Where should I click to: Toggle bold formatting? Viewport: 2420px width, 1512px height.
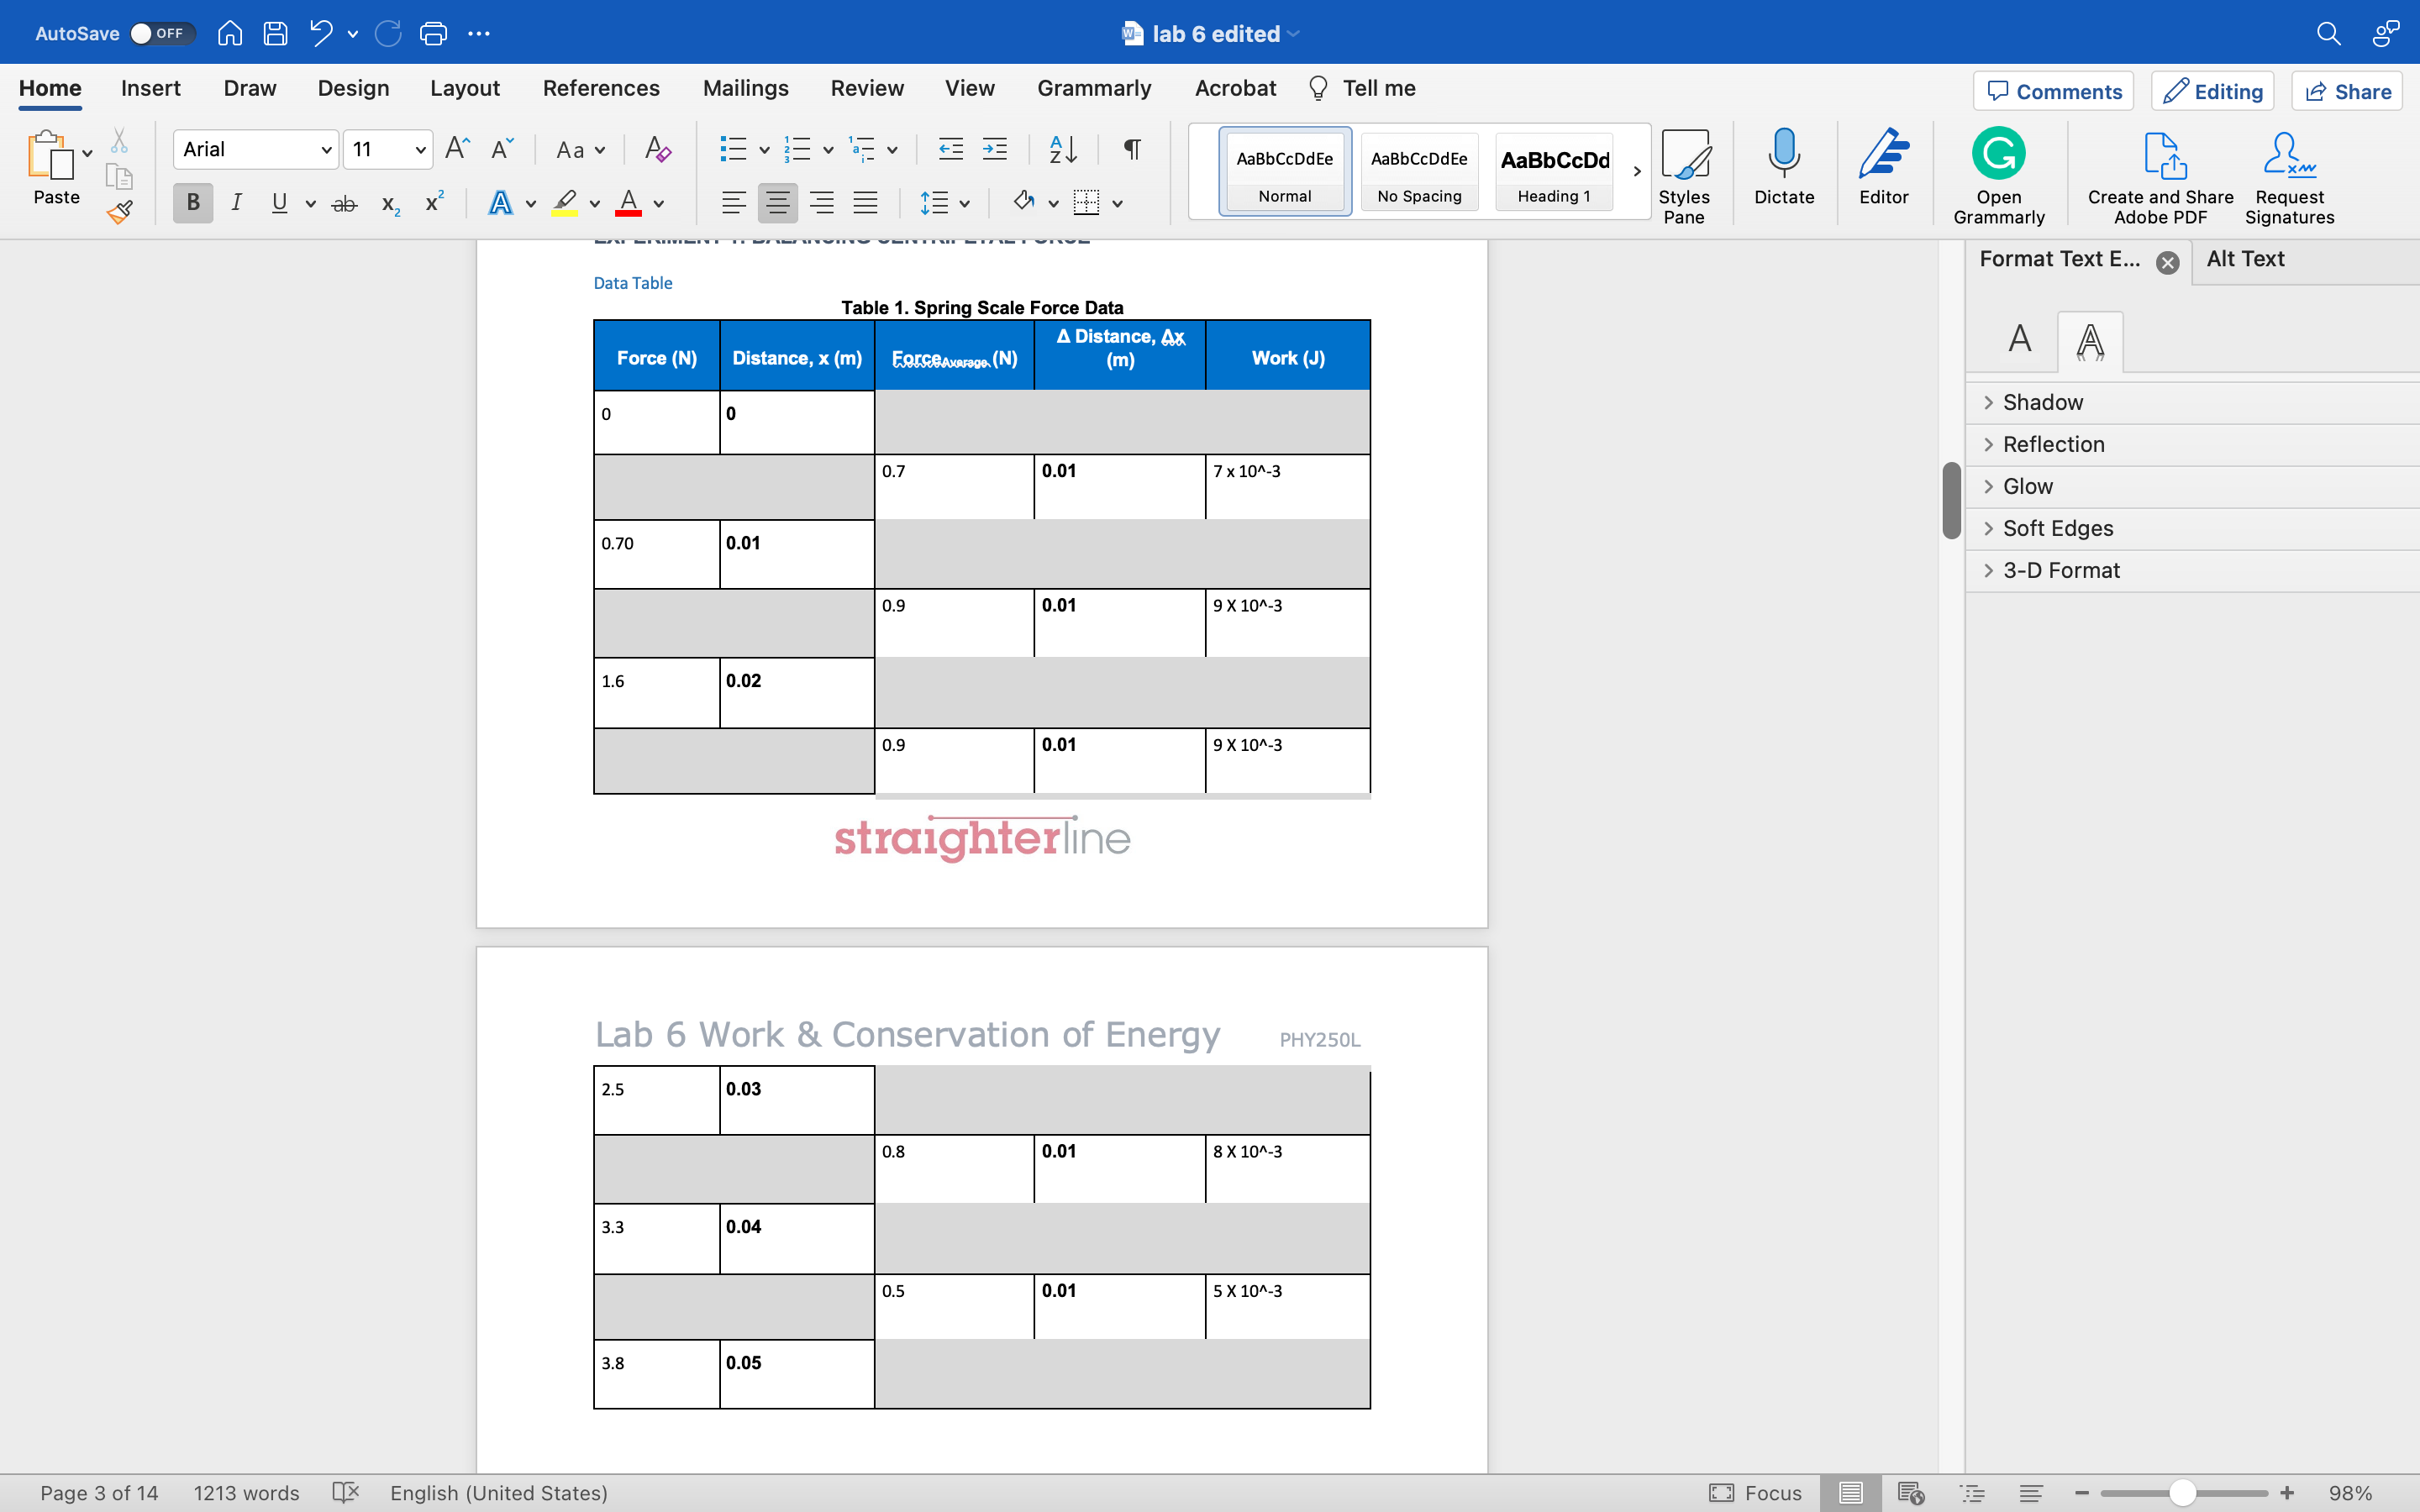[192, 203]
